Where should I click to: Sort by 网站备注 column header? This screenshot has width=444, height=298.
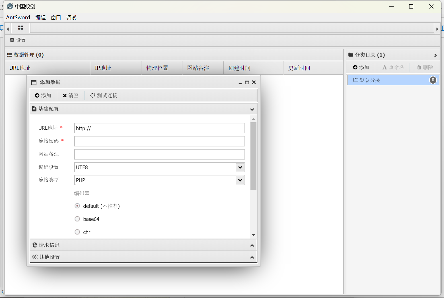[203, 68]
